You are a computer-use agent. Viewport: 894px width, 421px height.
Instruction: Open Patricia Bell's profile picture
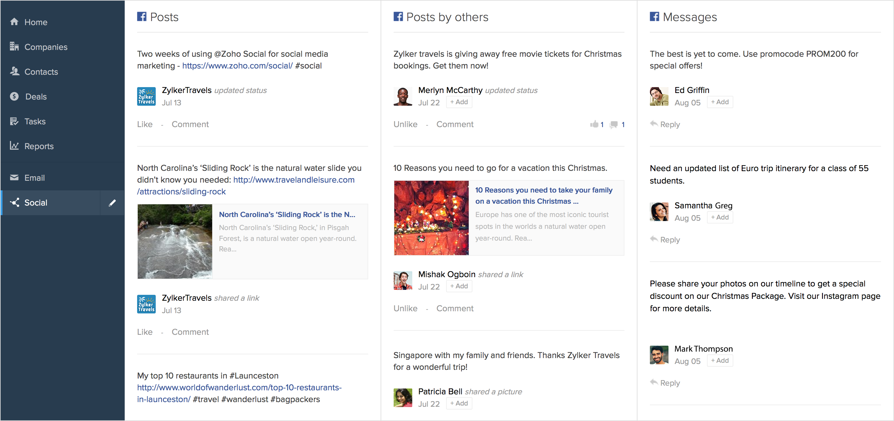(403, 398)
